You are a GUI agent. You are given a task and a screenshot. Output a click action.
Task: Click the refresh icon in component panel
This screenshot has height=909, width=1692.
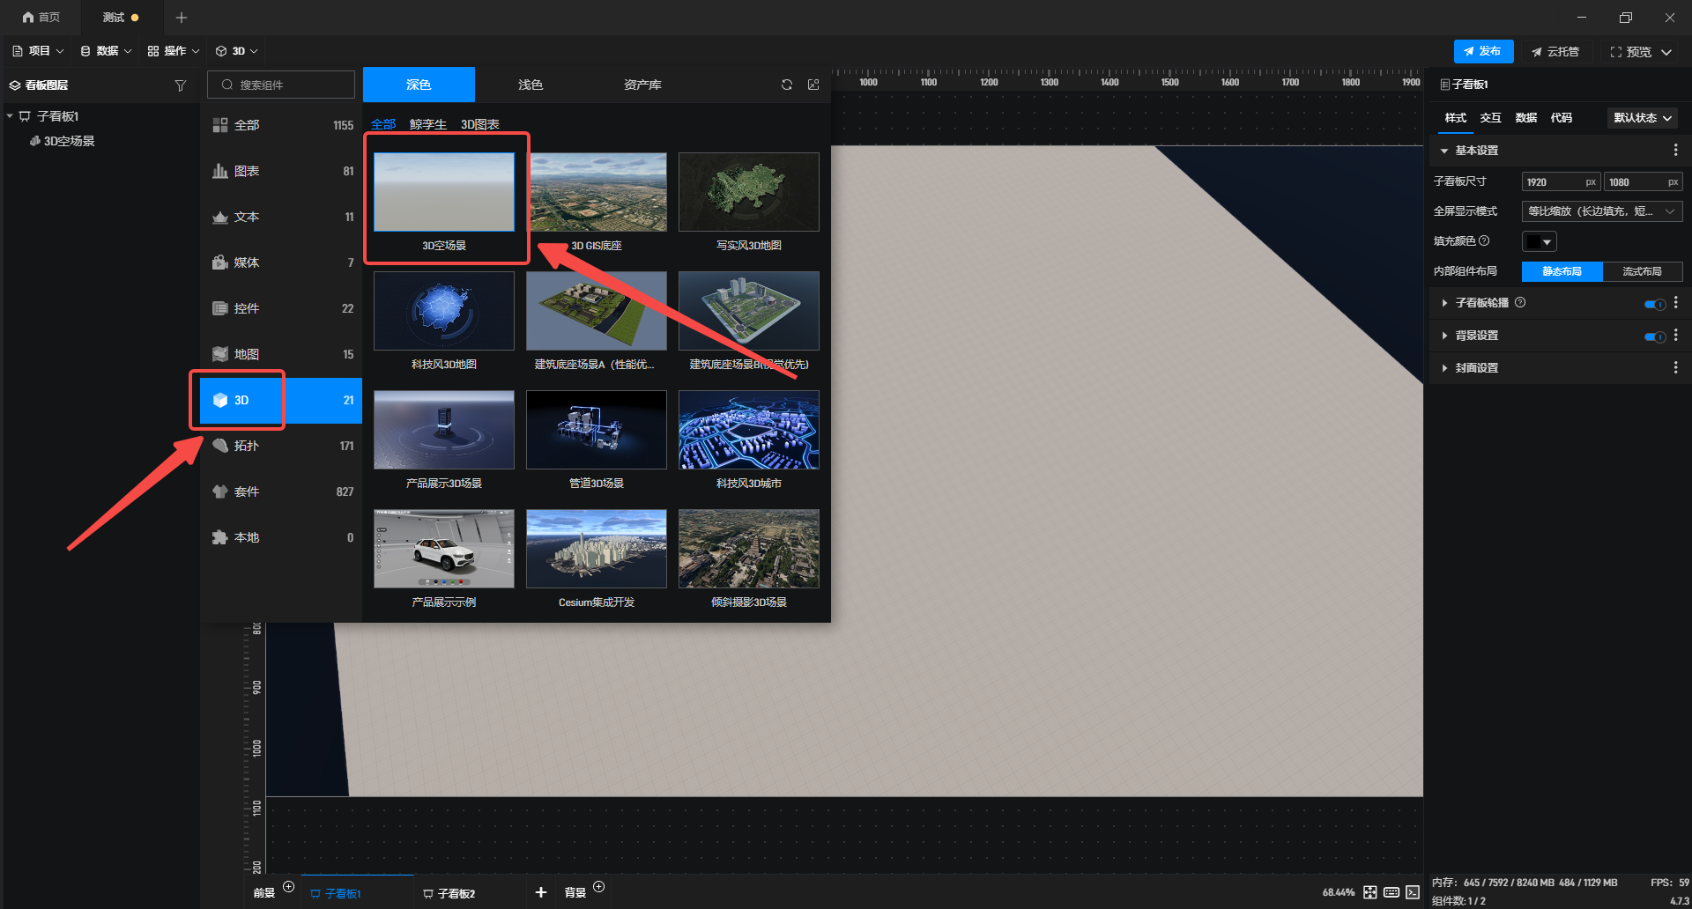click(786, 85)
